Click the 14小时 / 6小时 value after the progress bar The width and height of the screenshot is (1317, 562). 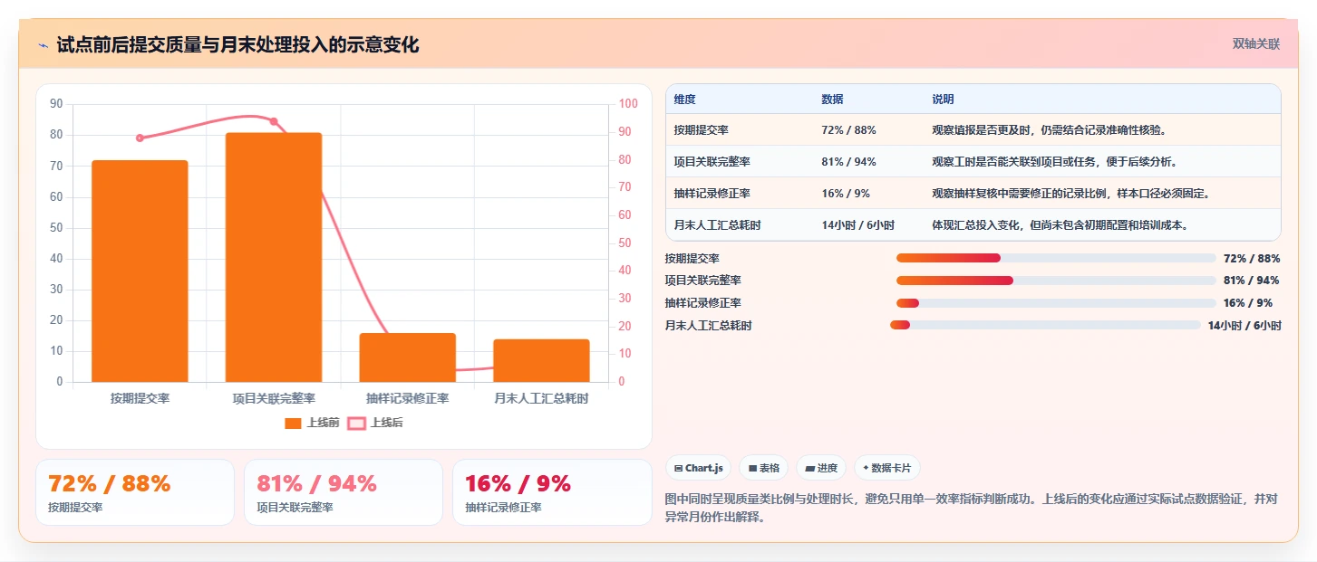click(1244, 326)
